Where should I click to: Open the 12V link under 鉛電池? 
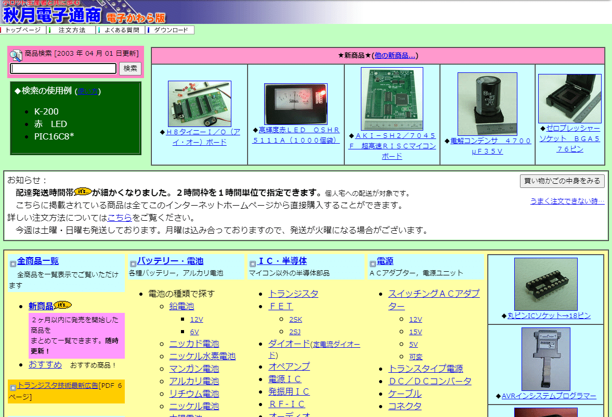click(x=197, y=320)
